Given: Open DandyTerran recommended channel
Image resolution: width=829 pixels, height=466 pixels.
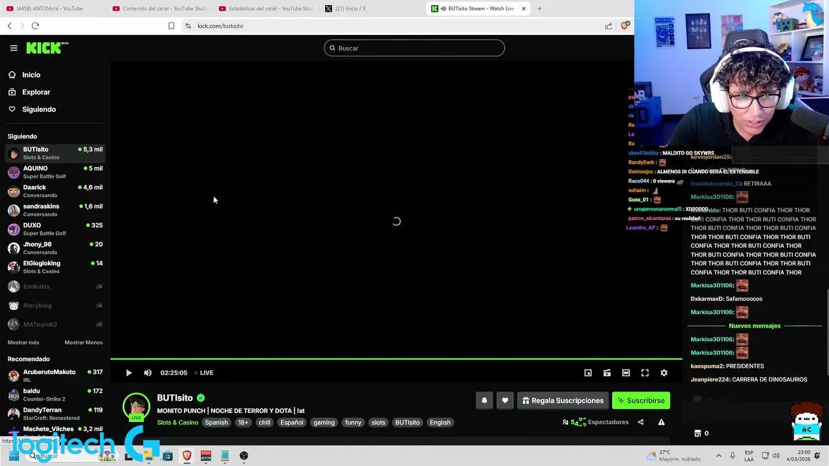Looking at the screenshot, I should tap(55, 414).
